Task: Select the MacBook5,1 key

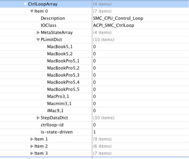Action: pyautogui.click(x=60, y=47)
